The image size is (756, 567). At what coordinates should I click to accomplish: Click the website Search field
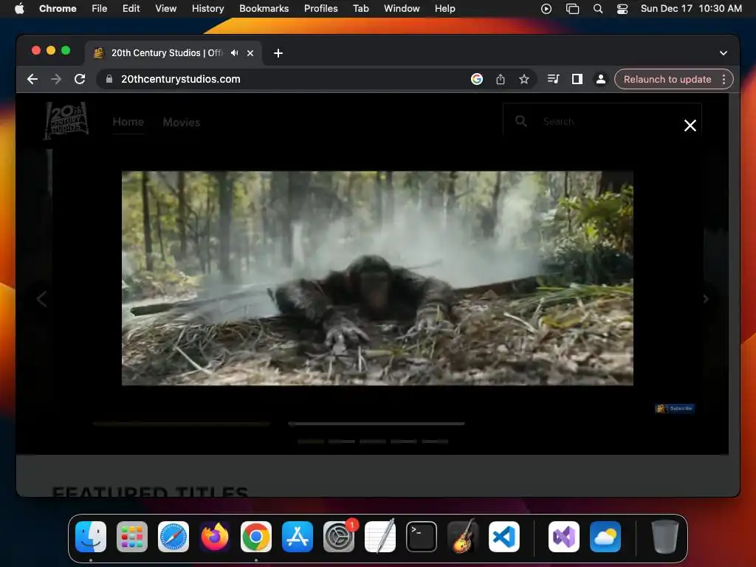tap(602, 122)
